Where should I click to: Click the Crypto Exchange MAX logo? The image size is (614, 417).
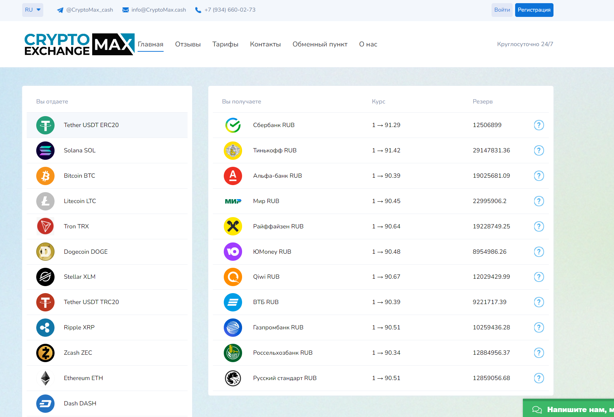pyautogui.click(x=80, y=44)
